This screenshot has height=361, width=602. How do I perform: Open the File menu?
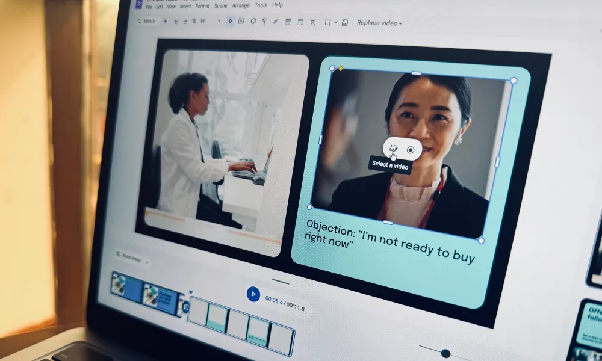pos(149,7)
